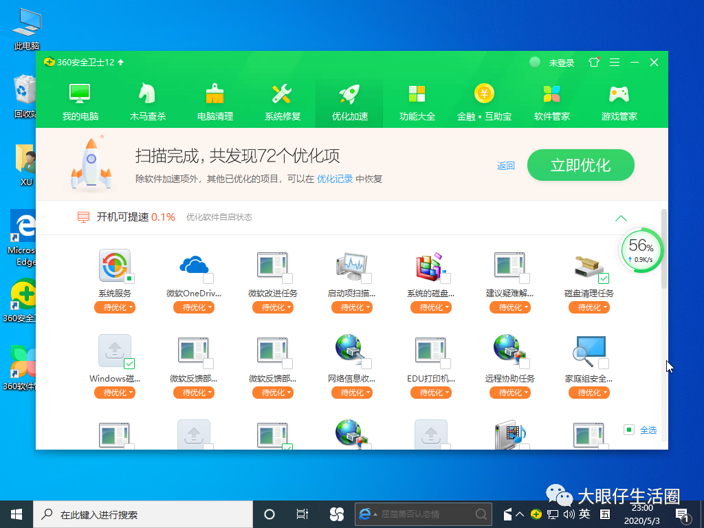Start optimization with 立即优化 button
This screenshot has height=528, width=704.
pyautogui.click(x=580, y=165)
